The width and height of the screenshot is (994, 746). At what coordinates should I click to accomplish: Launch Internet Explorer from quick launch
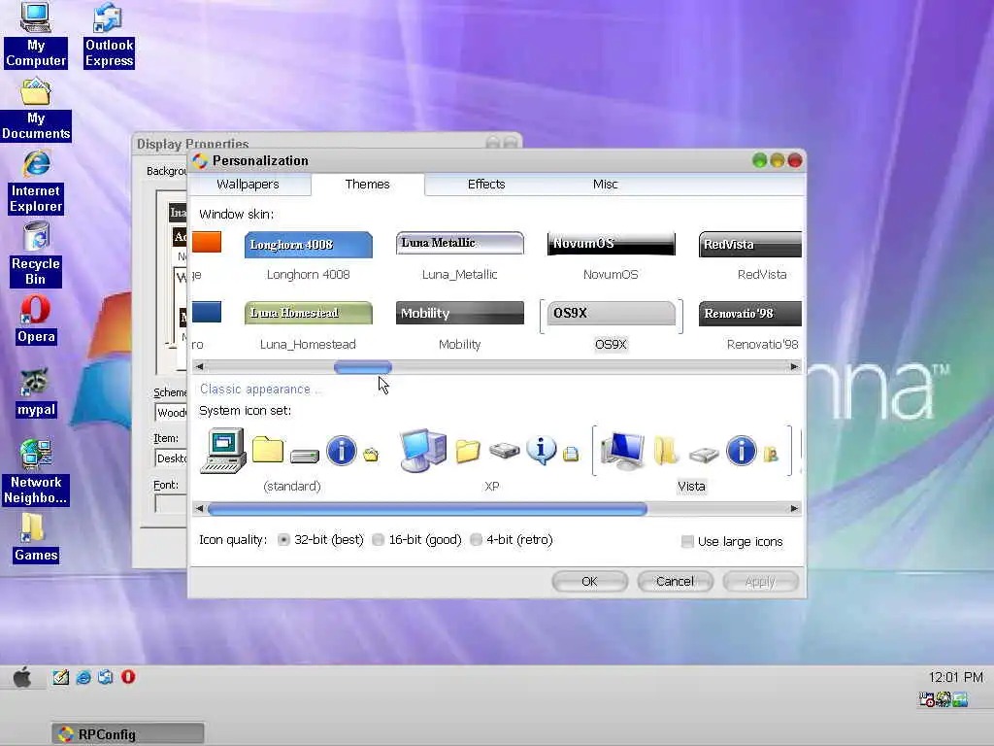click(x=83, y=677)
